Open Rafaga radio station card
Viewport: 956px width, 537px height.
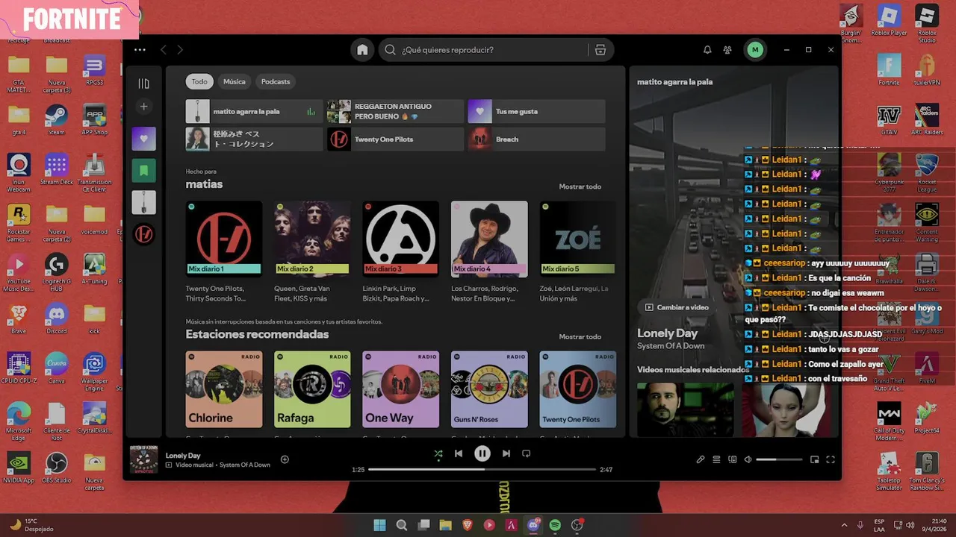(x=312, y=392)
